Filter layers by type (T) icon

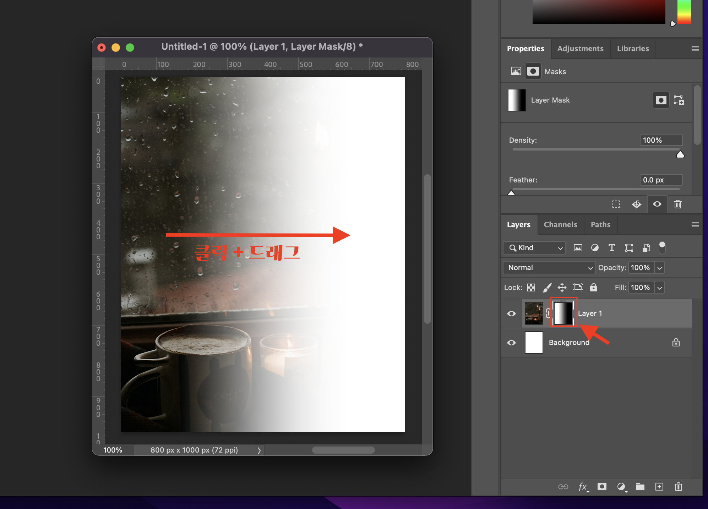[612, 248]
